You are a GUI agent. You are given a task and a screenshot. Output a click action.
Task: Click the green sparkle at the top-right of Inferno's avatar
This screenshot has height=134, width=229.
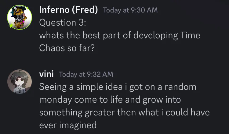pos(27,8)
